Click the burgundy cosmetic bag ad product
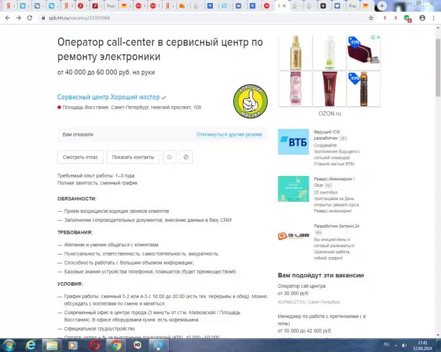Viewport: 441px width, 352px height. 364,53
